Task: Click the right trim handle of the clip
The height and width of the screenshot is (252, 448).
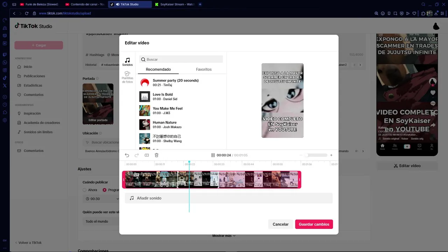Action: click(x=300, y=180)
